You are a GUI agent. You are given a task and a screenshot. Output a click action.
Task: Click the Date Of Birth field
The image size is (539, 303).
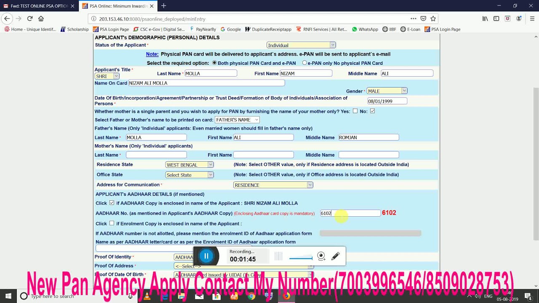(x=387, y=101)
